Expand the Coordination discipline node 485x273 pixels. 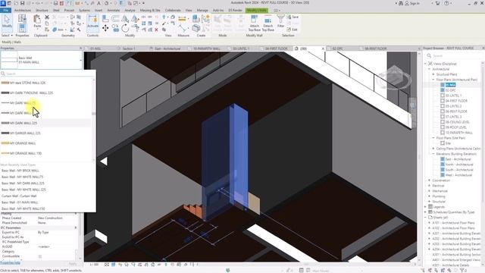coord(430,180)
